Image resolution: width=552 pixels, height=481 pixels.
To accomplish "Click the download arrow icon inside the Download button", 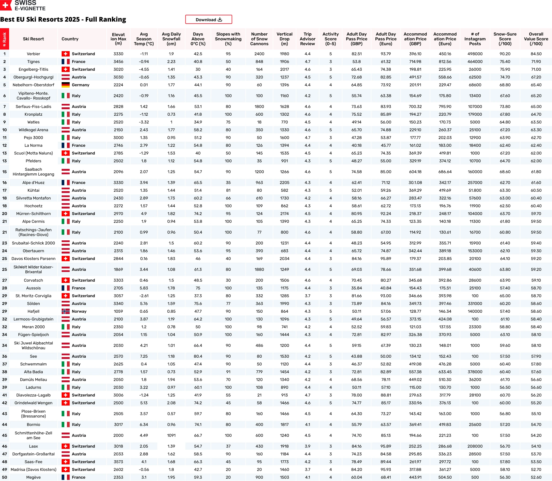I will pyautogui.click(x=220, y=19).
